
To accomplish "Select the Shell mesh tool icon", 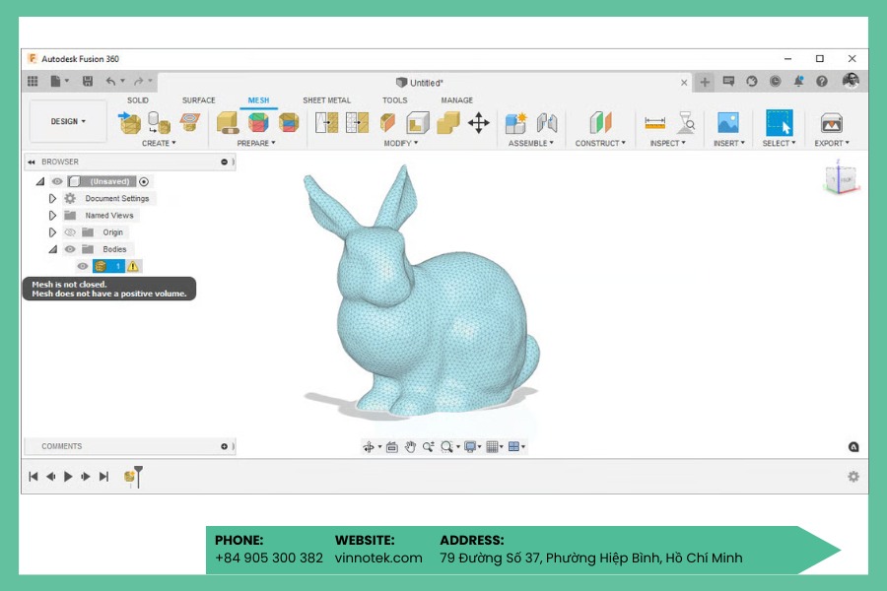I will pos(418,123).
